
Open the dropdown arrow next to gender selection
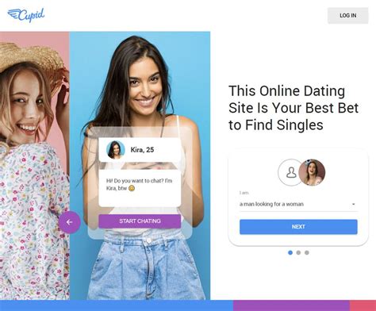(x=354, y=204)
